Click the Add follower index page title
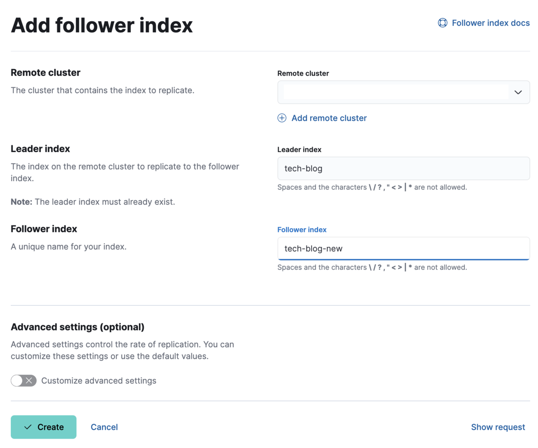This screenshot has width=538, height=448. tap(102, 25)
